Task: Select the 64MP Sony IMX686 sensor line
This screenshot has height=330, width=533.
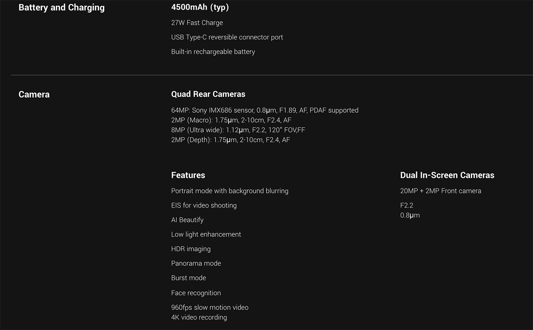Action: pyautogui.click(x=264, y=110)
